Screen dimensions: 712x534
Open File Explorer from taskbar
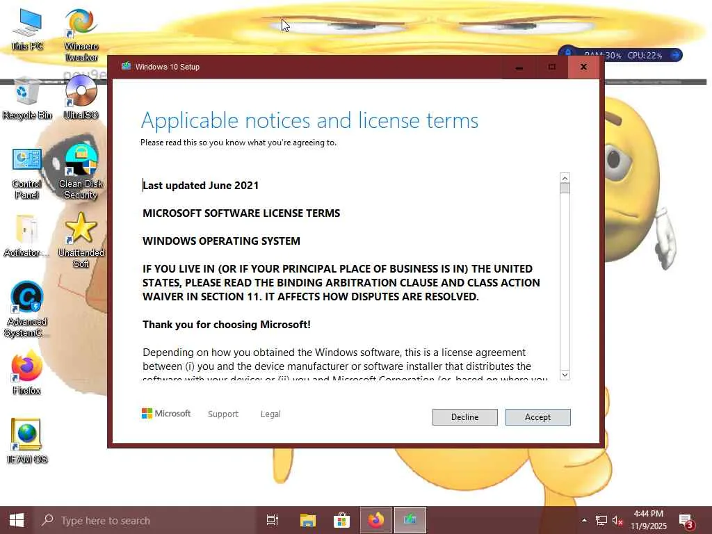coord(308,520)
